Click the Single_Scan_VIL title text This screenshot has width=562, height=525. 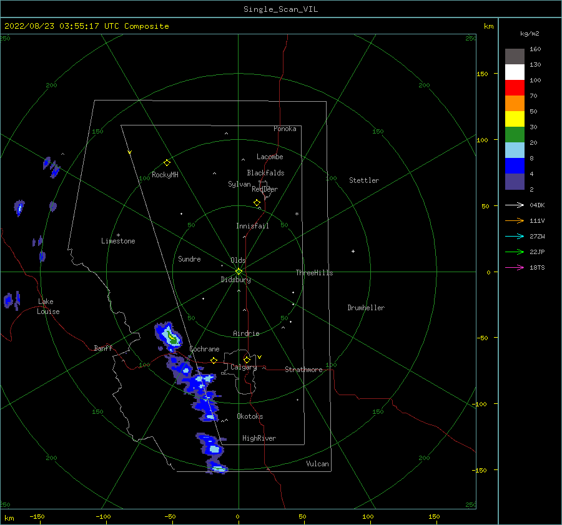[x=280, y=9]
